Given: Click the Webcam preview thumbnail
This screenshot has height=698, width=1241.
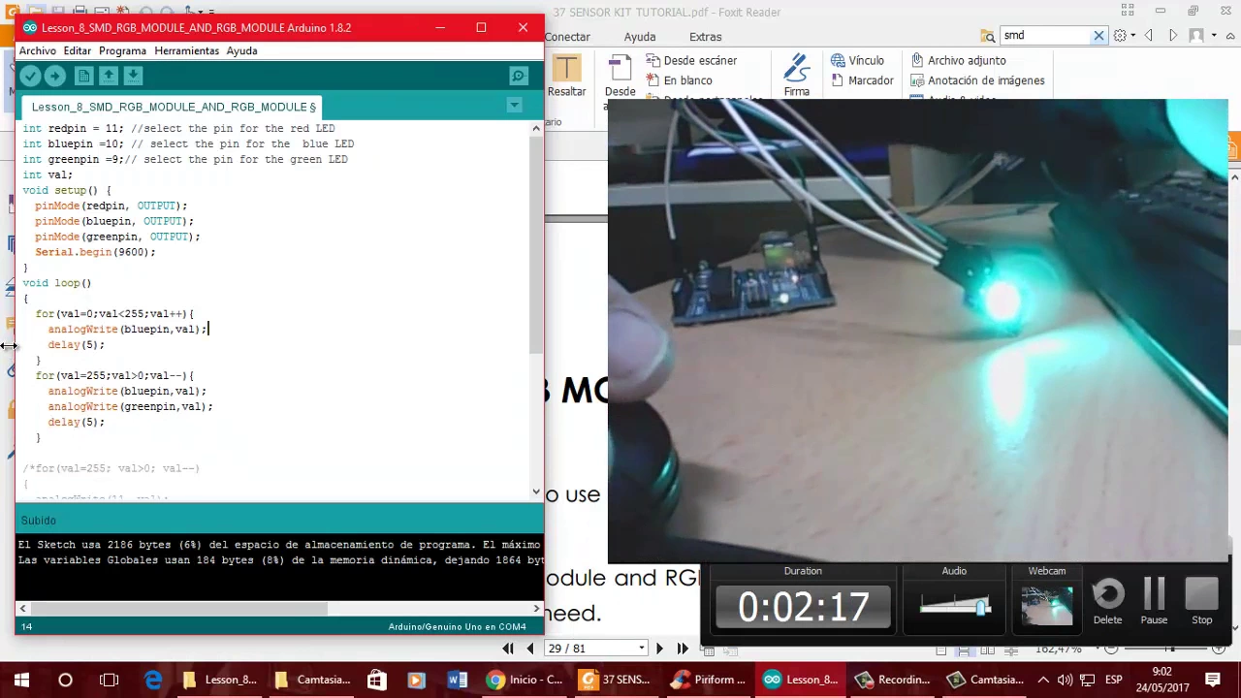Looking at the screenshot, I should point(1047,606).
